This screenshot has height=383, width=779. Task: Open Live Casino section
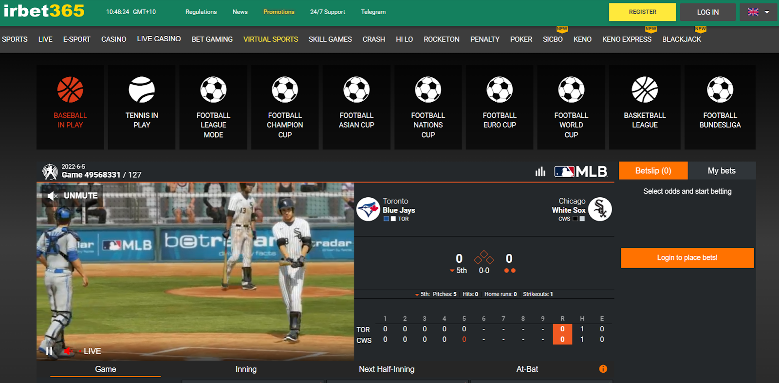pyautogui.click(x=159, y=39)
